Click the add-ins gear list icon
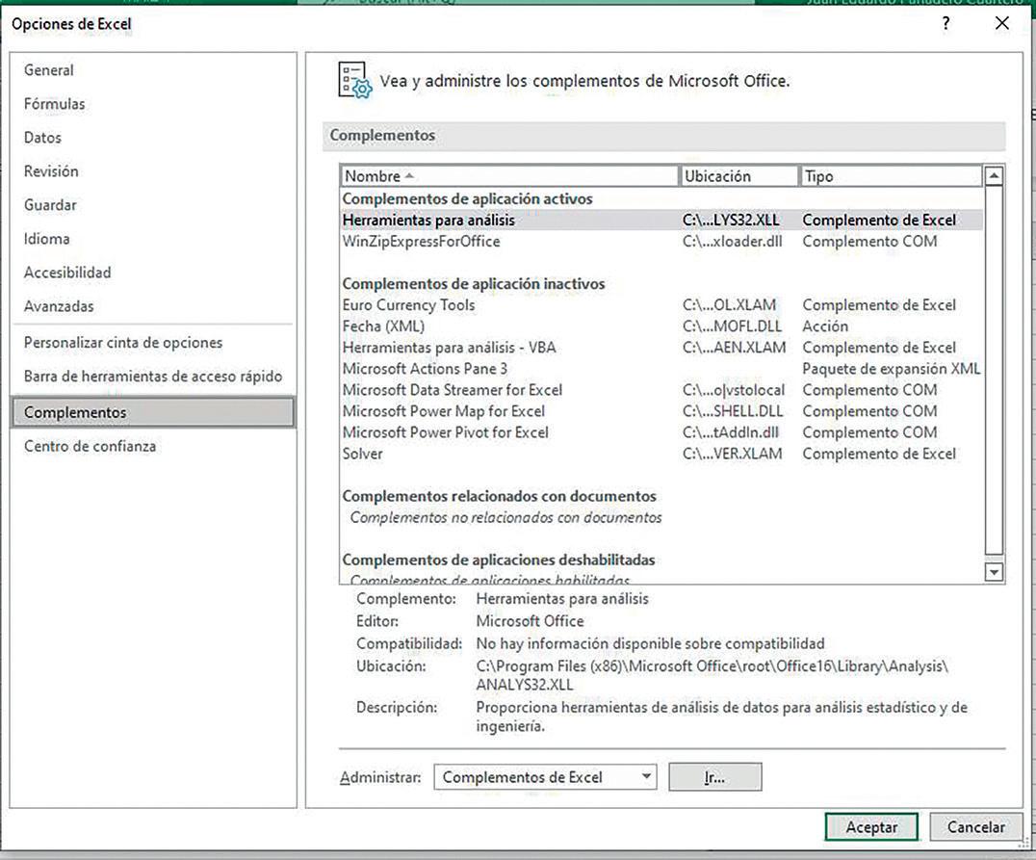This screenshot has width=1036, height=860. pyautogui.click(x=355, y=81)
